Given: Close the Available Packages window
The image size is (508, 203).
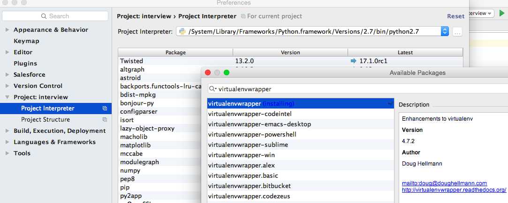Looking at the screenshot, I should pos(208,72).
